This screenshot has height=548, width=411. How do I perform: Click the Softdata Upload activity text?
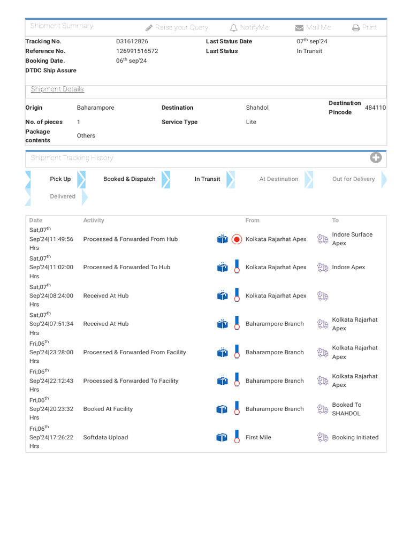105,437
